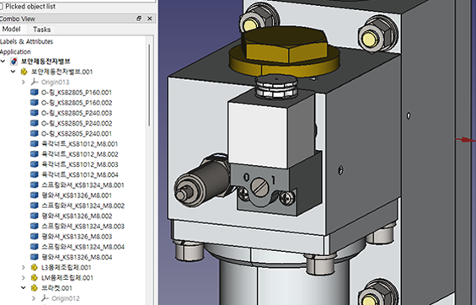Expand the Origin013 item
Viewport: 476px width, 305px height.
click(24, 82)
